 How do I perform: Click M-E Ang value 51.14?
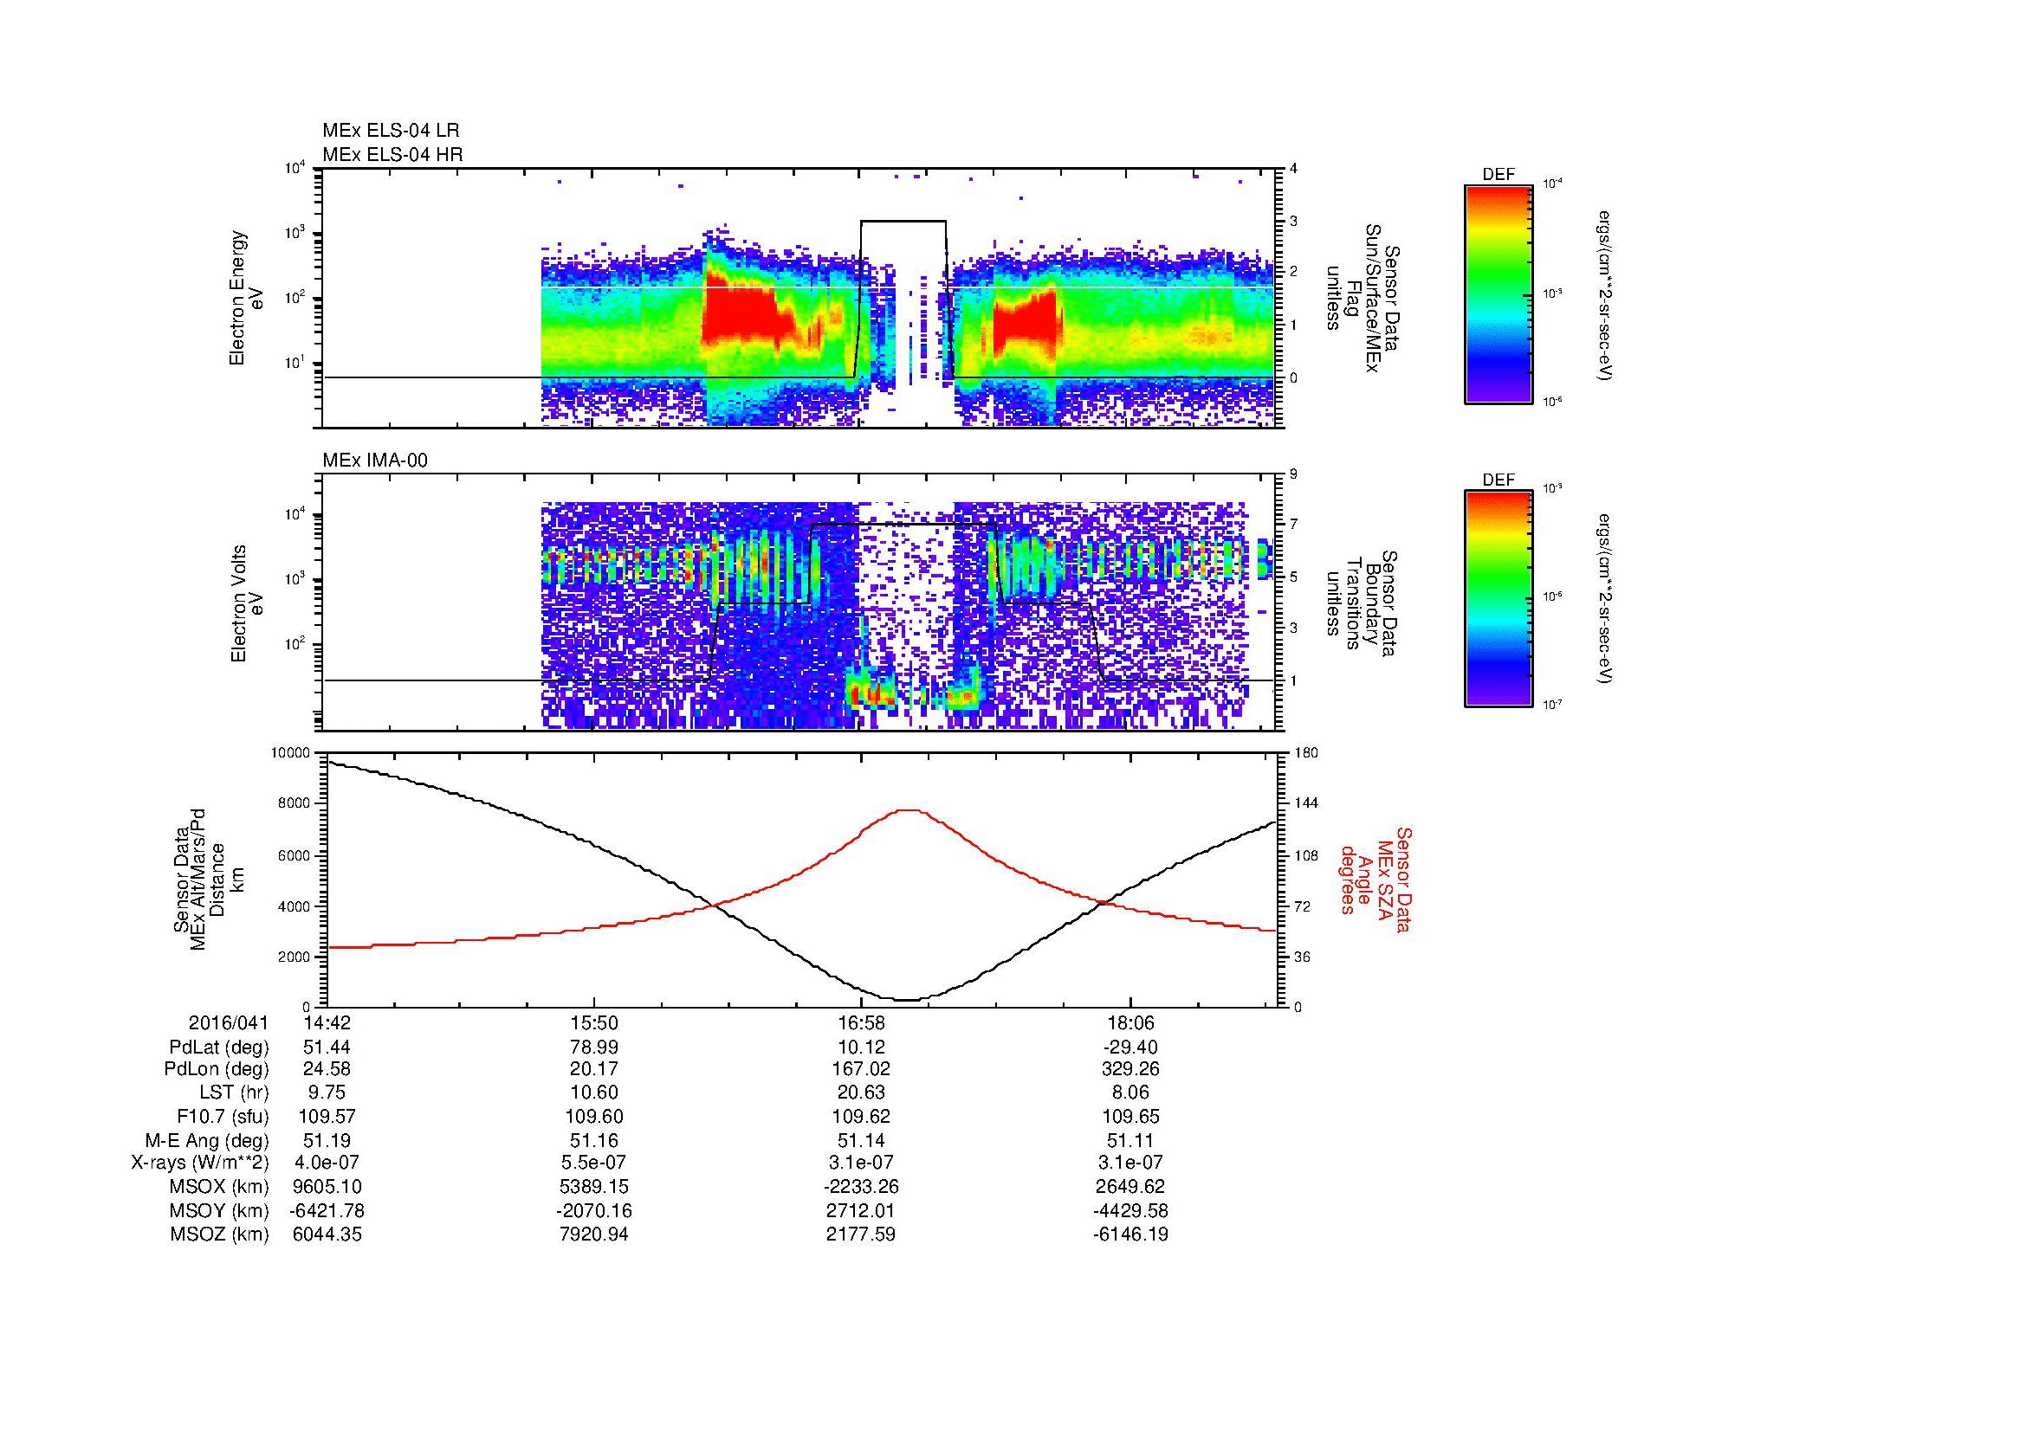pos(861,1140)
